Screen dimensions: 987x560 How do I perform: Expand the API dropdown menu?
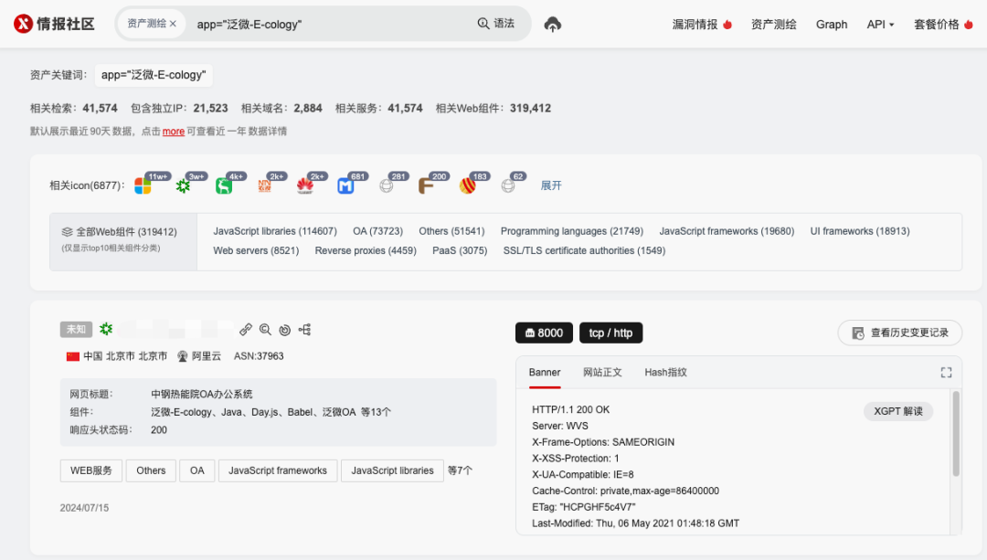click(880, 24)
